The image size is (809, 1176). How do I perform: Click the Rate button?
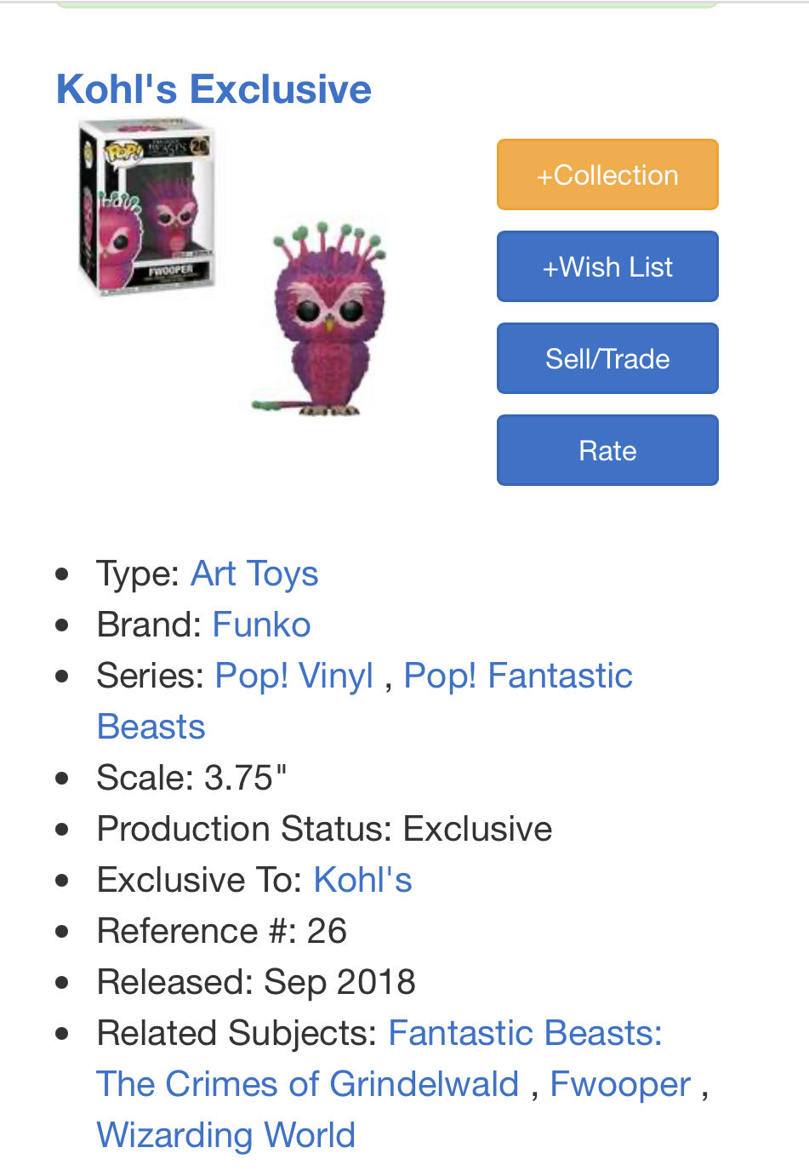(x=607, y=449)
